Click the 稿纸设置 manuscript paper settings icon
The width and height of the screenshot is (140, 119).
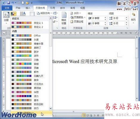64,18
